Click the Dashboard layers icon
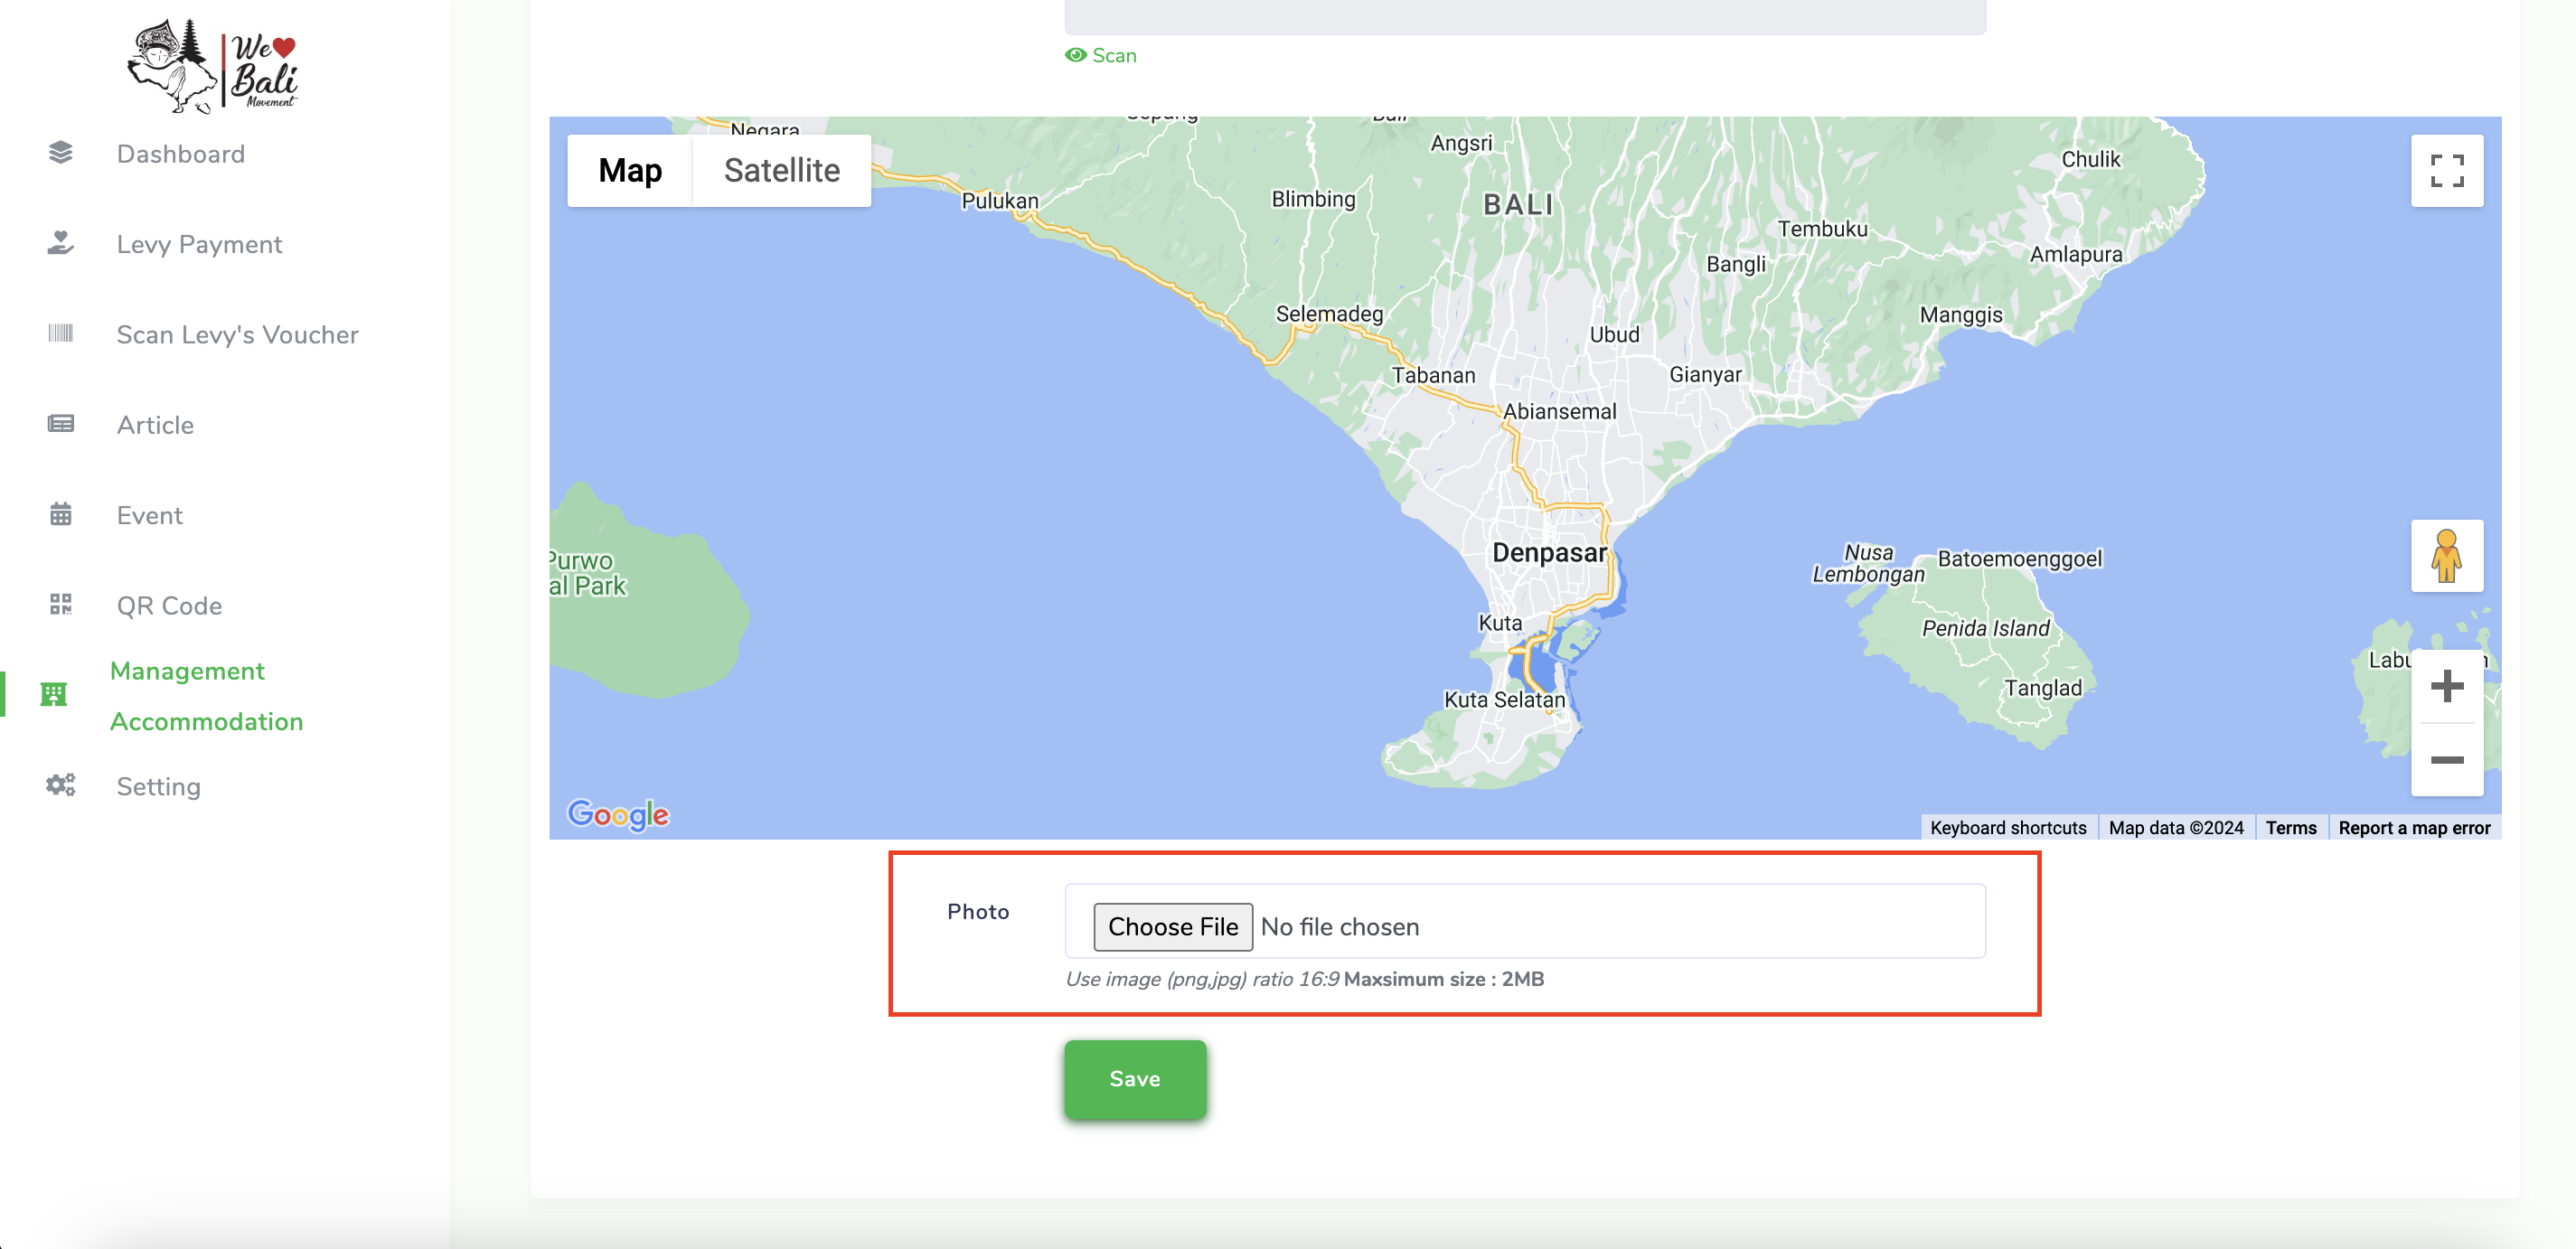 pos(60,152)
